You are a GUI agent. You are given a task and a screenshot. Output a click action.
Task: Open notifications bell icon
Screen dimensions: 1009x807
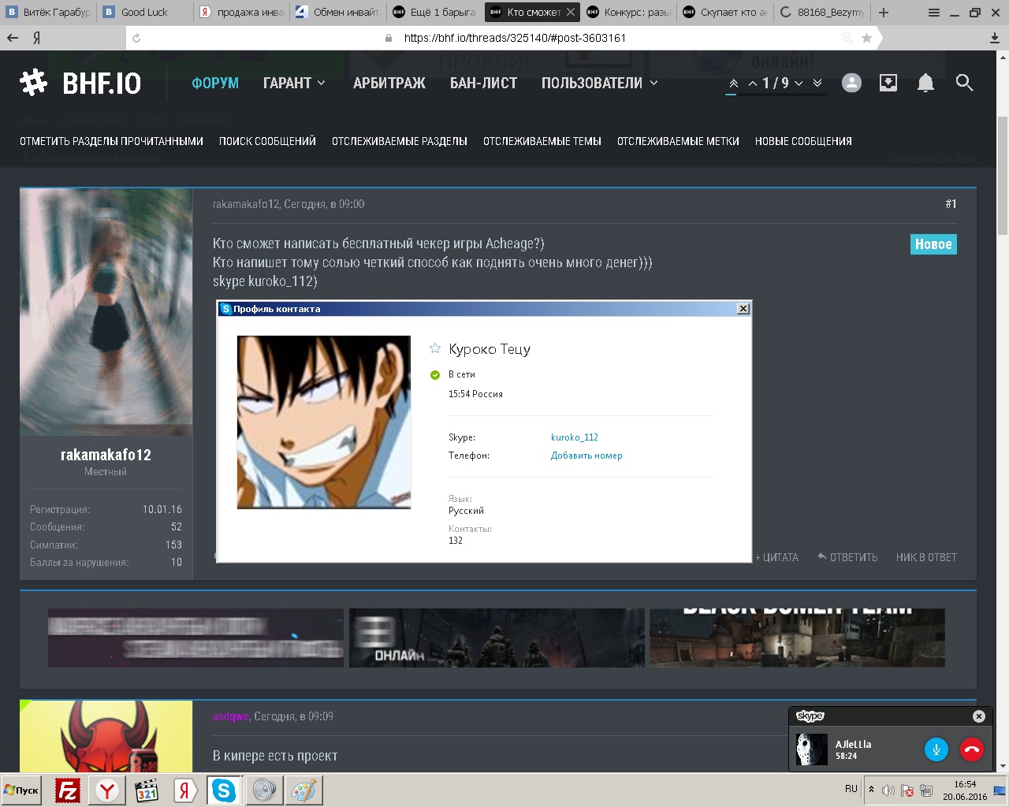[926, 83]
